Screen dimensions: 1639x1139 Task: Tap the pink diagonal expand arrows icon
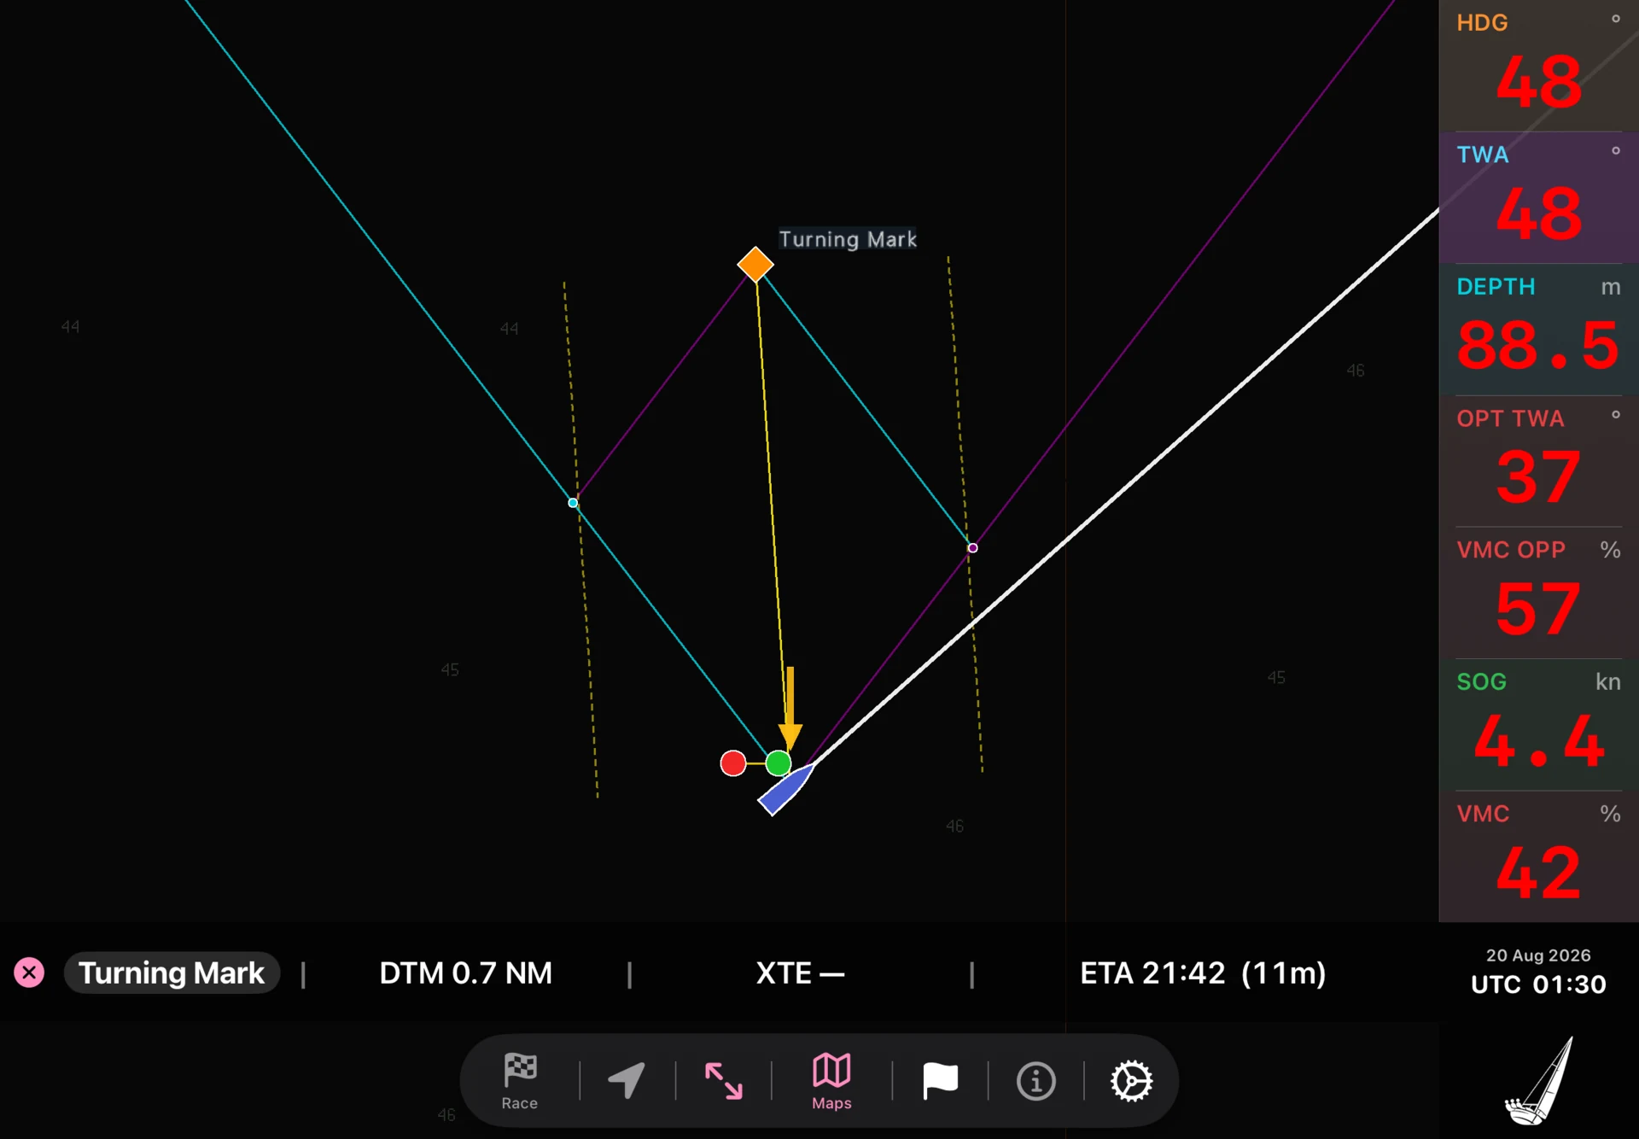pos(723,1080)
